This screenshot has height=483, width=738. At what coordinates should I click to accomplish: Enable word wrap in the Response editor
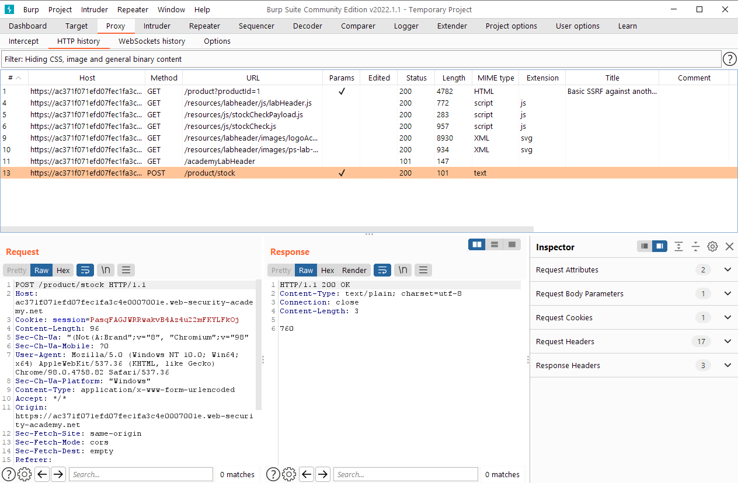tap(383, 269)
